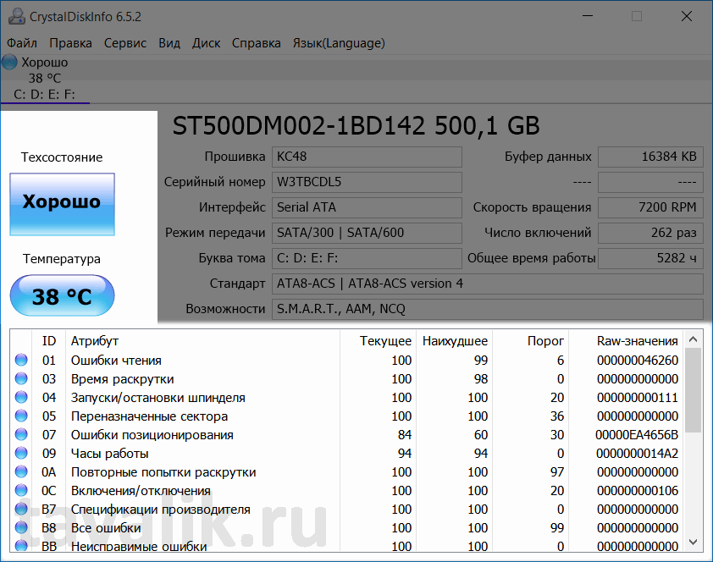Click status orb for B8 Все ошибки
The height and width of the screenshot is (562, 713).
[21, 527]
